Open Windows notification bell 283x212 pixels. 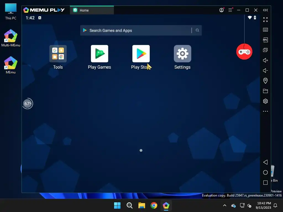[x=276, y=205]
